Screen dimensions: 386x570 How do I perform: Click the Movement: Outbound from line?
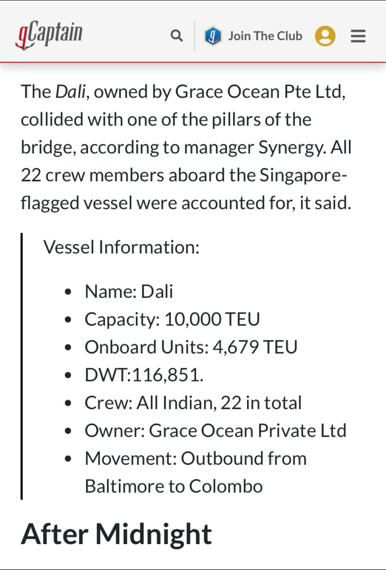(x=195, y=459)
